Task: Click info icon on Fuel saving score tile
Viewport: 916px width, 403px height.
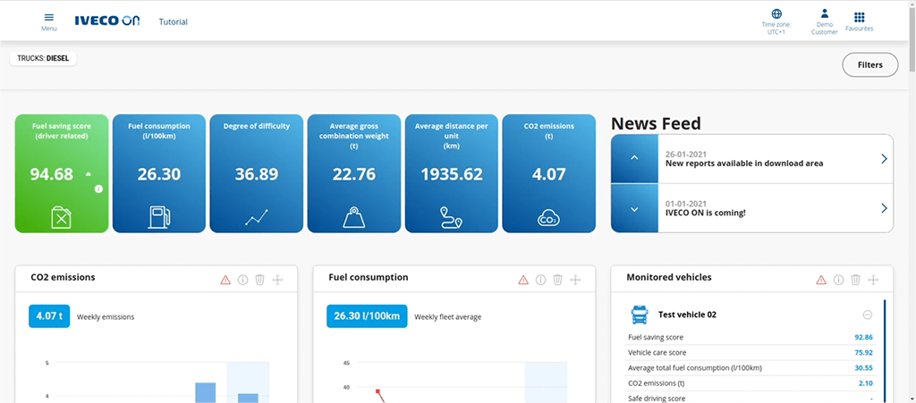Action: point(98,189)
